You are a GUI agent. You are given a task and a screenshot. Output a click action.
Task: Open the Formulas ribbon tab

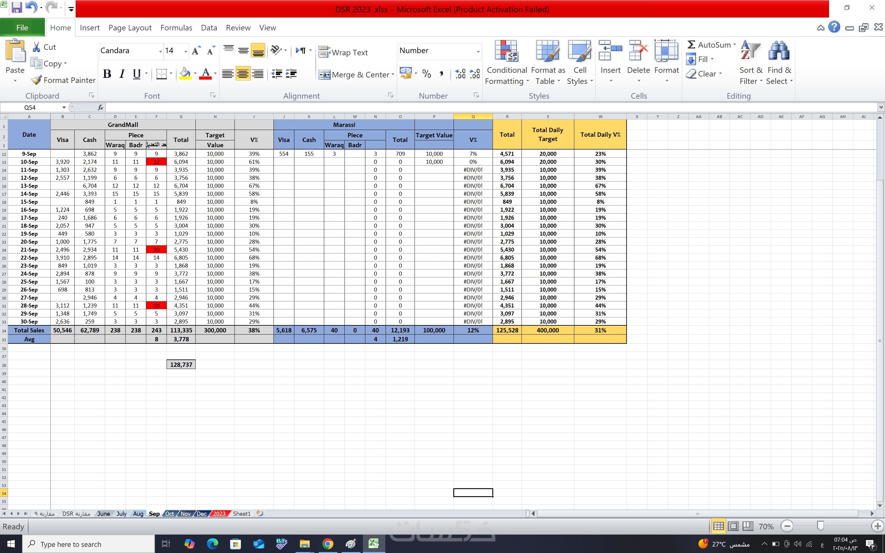click(176, 28)
